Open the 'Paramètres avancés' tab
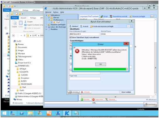 [x=119, y=17]
